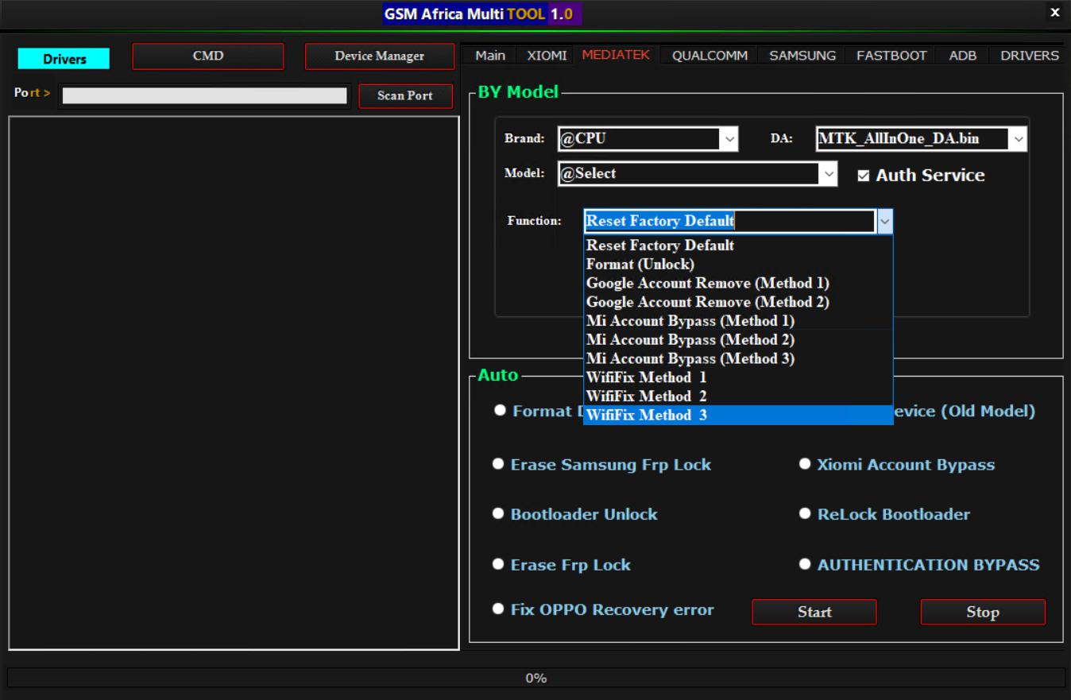The image size is (1071, 700).
Task: Click into the Port input field
Action: coord(205,95)
